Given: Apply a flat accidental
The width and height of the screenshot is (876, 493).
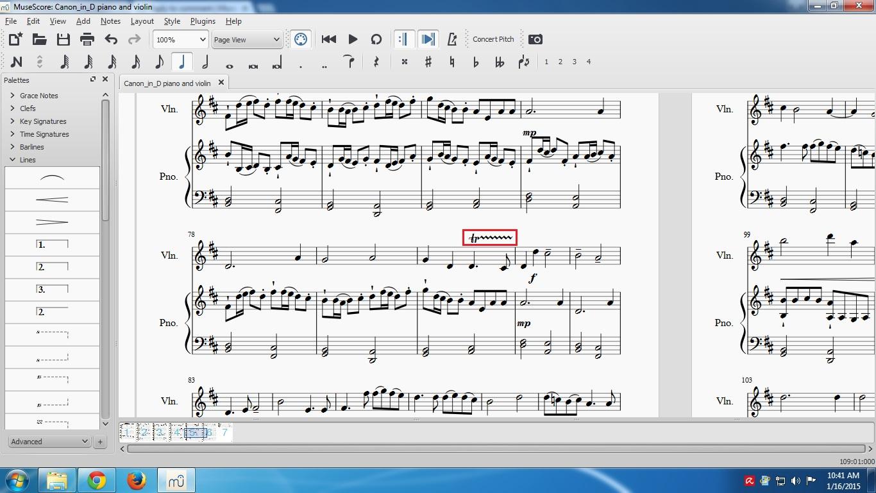Looking at the screenshot, I should click(x=476, y=62).
